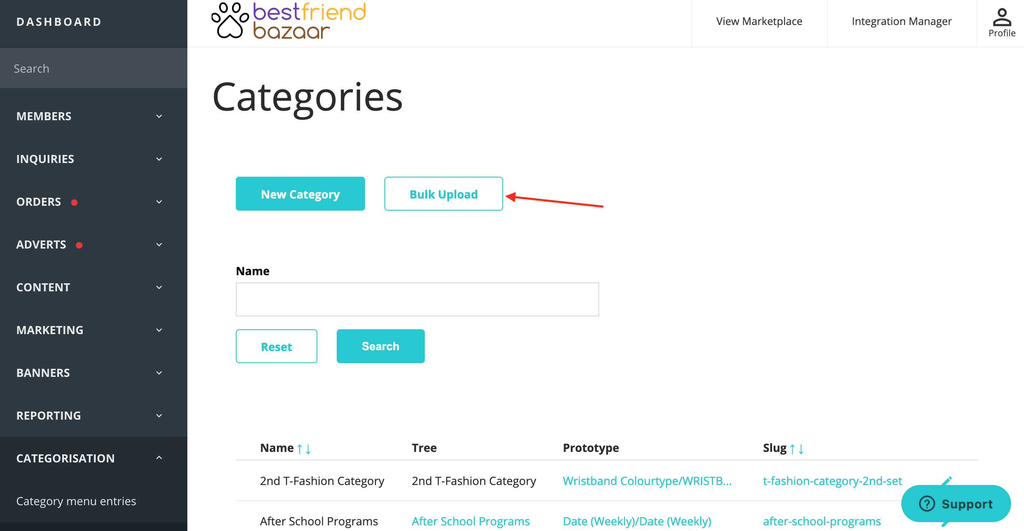Collapse the Categorisation sidebar section
Viewport: 1024px width, 531px height.
click(94, 458)
